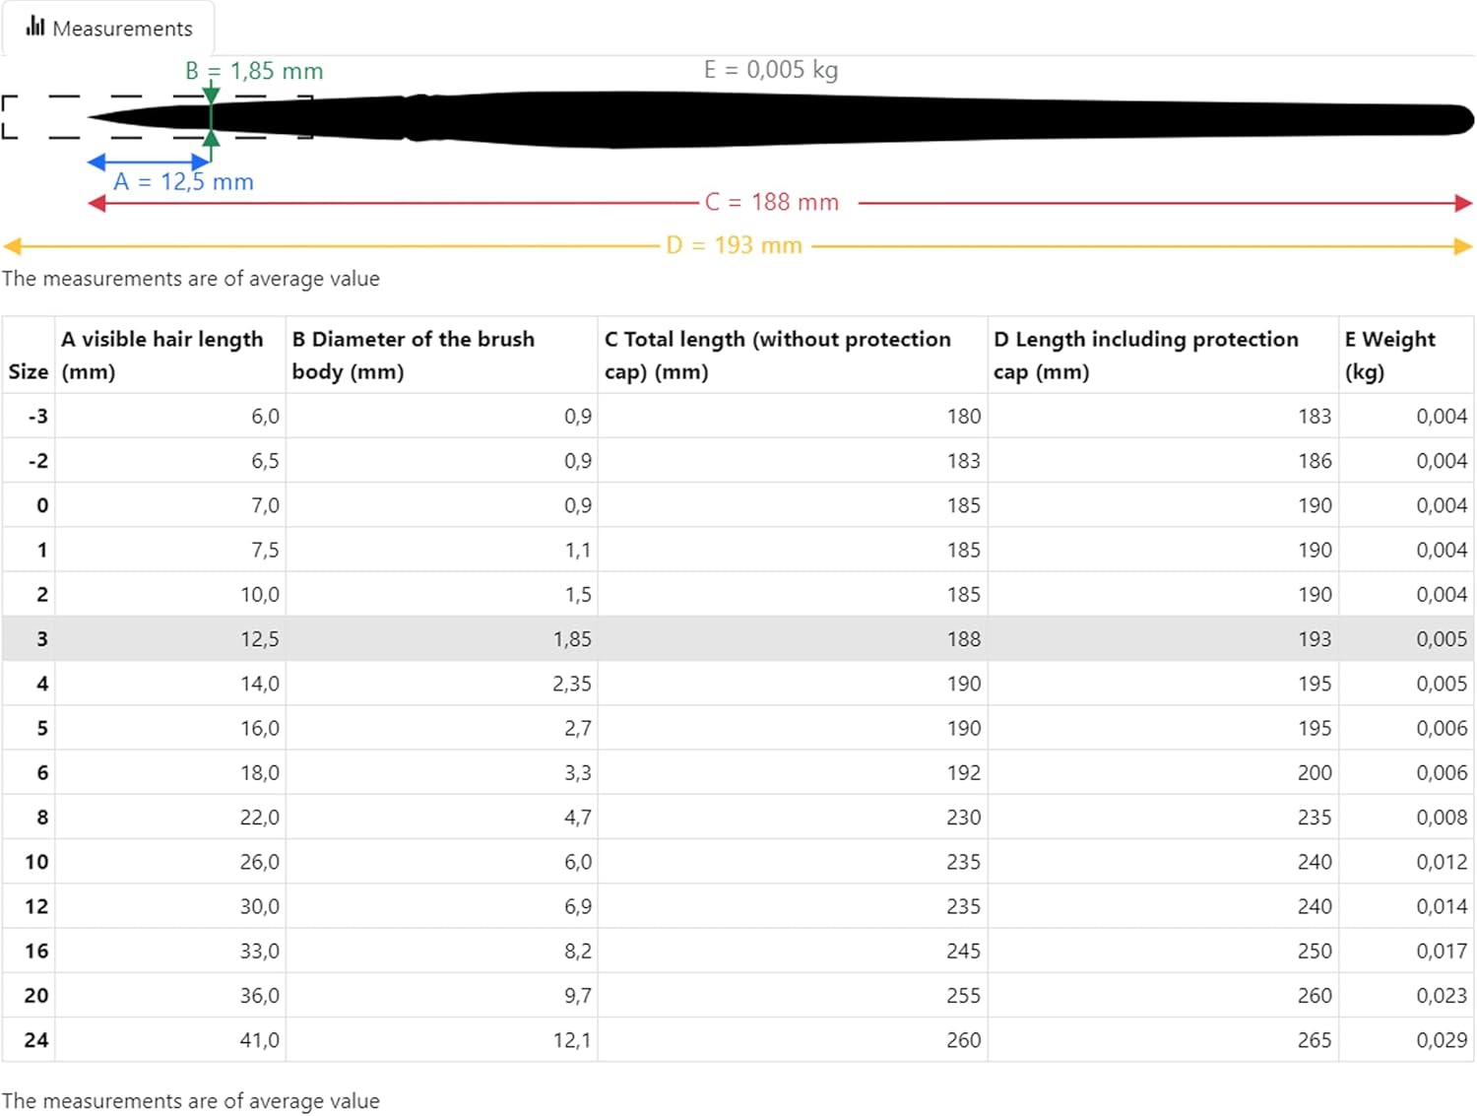The height and width of the screenshot is (1116, 1477).
Task: Select the size 3 highlighted row
Action: coord(737,638)
